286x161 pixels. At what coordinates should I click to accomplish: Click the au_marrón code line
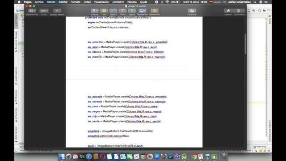click(x=126, y=57)
